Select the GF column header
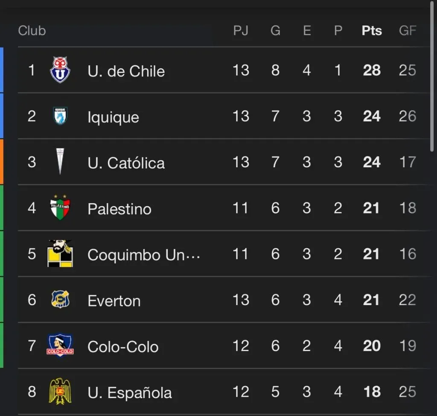Viewport: 437px width, 416px height. click(x=408, y=30)
